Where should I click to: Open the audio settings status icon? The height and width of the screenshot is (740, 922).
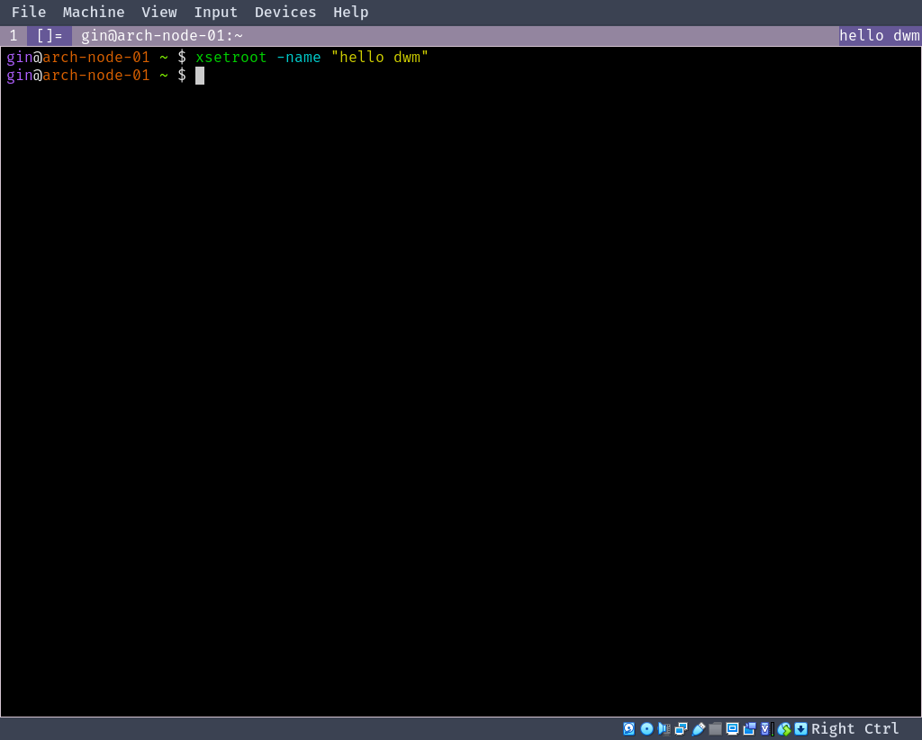[664, 728]
